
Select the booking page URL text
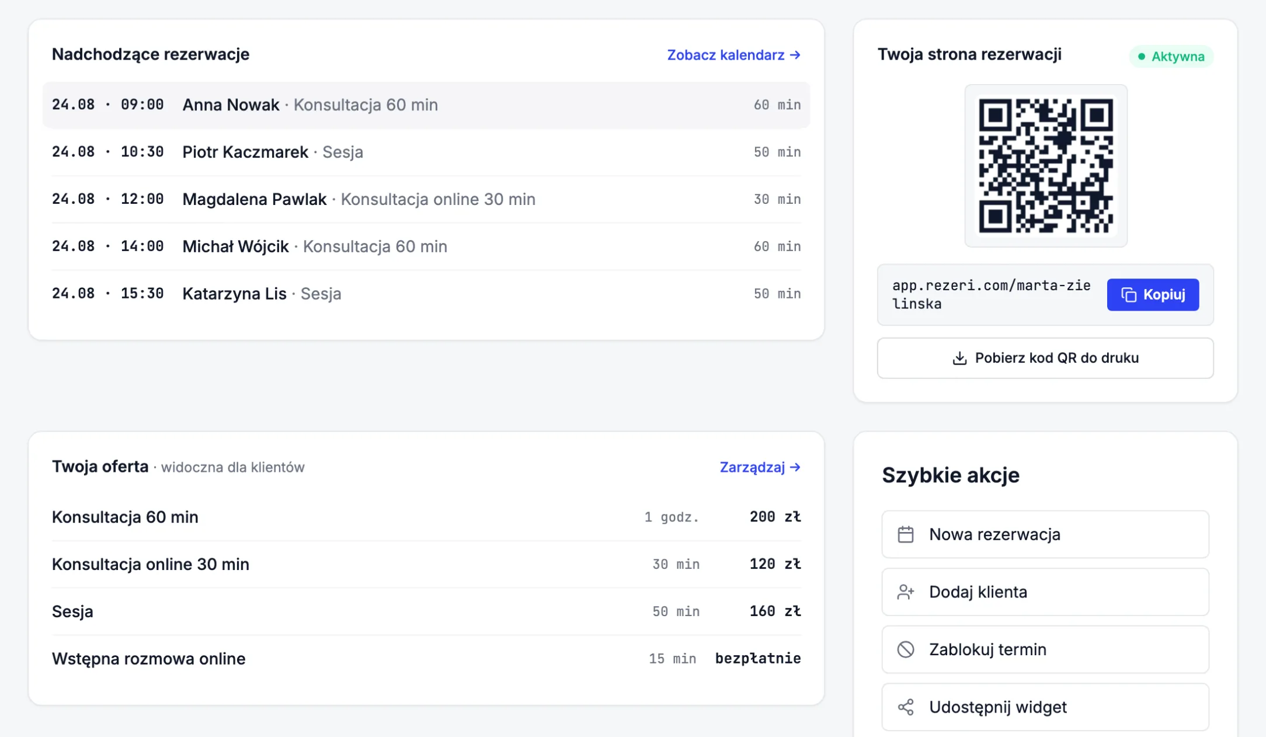pyautogui.click(x=991, y=294)
